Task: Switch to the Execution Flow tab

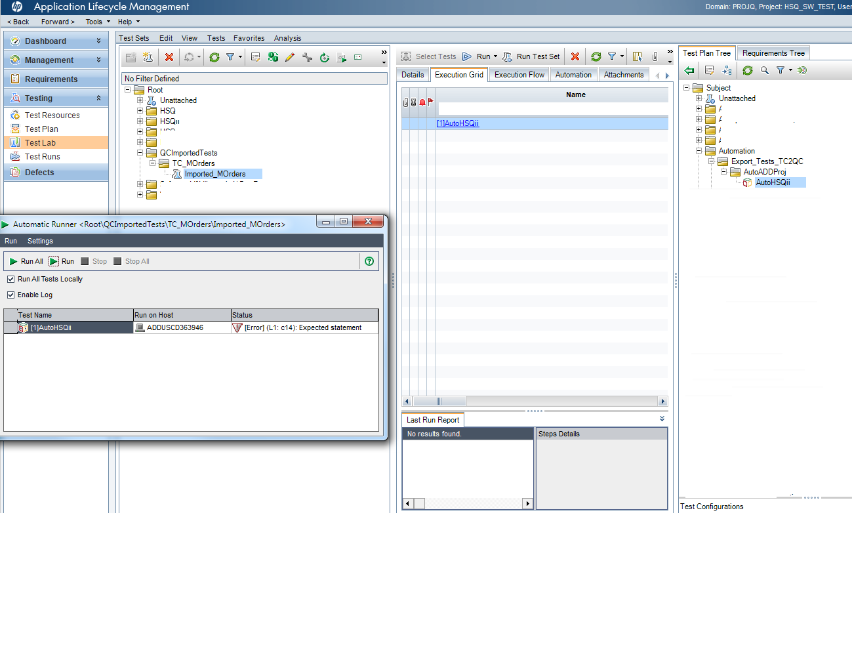Action: tap(519, 75)
